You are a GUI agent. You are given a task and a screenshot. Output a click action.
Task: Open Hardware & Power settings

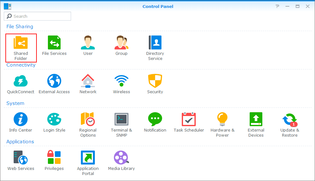222,125
